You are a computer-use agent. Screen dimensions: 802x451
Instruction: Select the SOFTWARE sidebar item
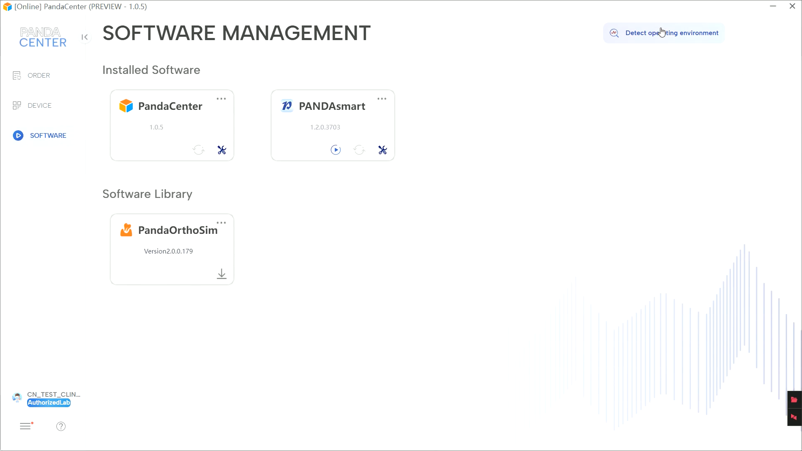pos(48,136)
